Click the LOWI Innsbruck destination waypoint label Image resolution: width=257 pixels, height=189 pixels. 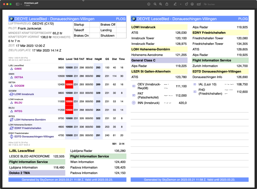point(24,94)
